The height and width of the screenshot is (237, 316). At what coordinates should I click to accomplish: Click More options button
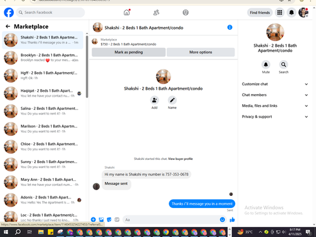click(200, 52)
